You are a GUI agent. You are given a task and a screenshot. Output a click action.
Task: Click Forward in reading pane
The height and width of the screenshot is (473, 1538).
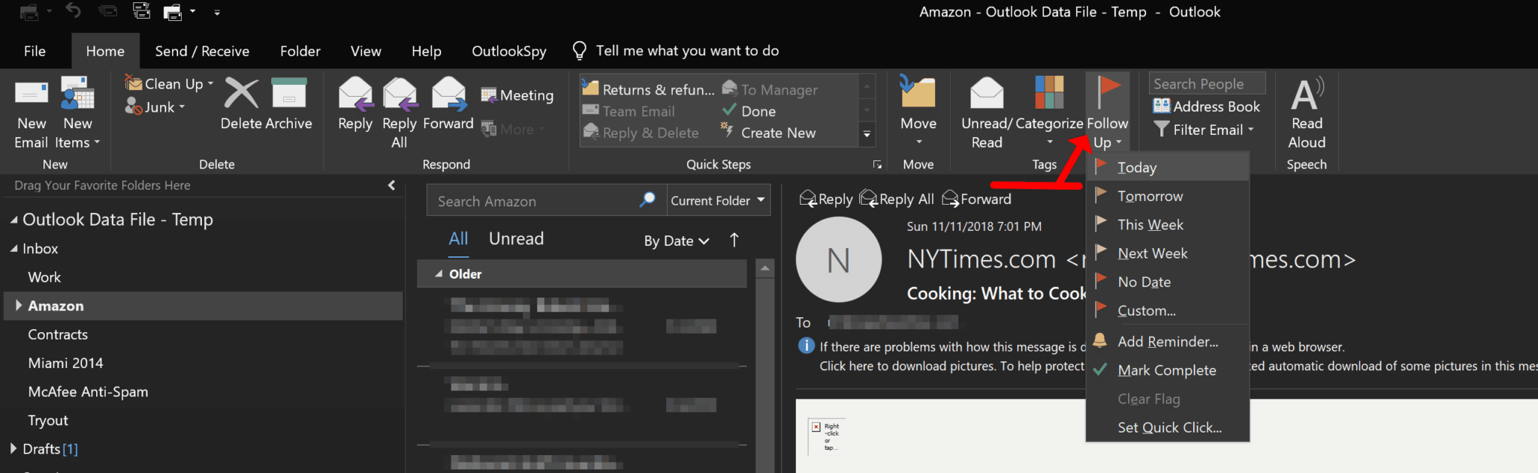pyautogui.click(x=976, y=199)
